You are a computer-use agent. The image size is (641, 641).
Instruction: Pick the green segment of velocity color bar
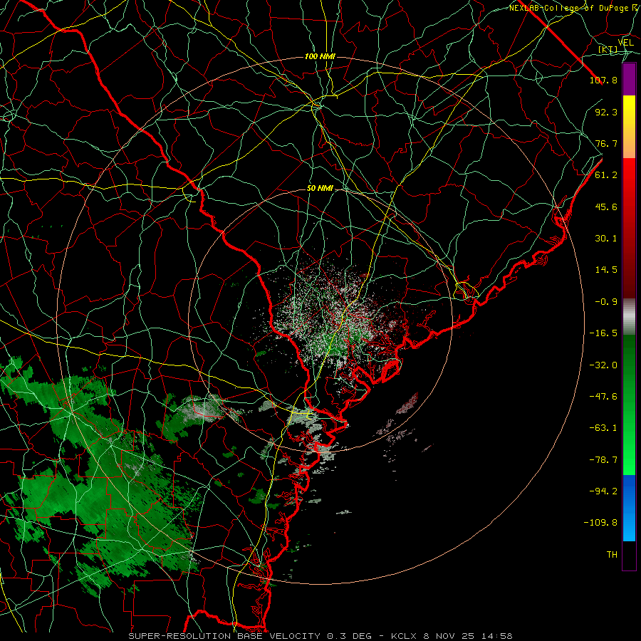[629, 405]
